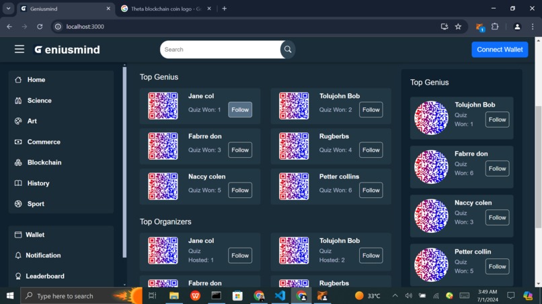
Task: Open Visual Studio Code from the taskbar
Action: [x=280, y=296]
